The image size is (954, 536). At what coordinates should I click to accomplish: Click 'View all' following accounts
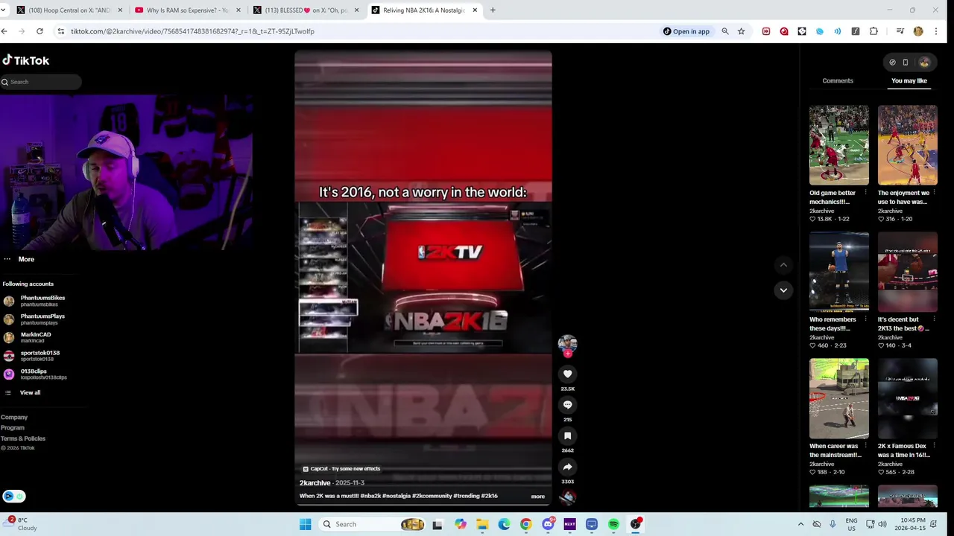coord(22,392)
